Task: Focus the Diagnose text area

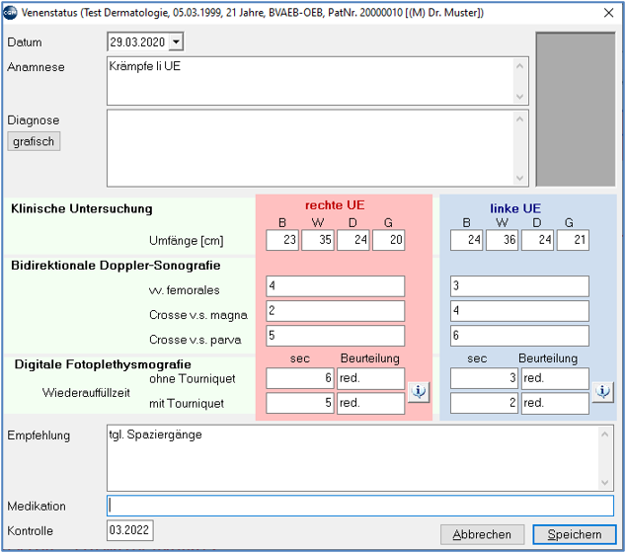Action: coord(317,148)
